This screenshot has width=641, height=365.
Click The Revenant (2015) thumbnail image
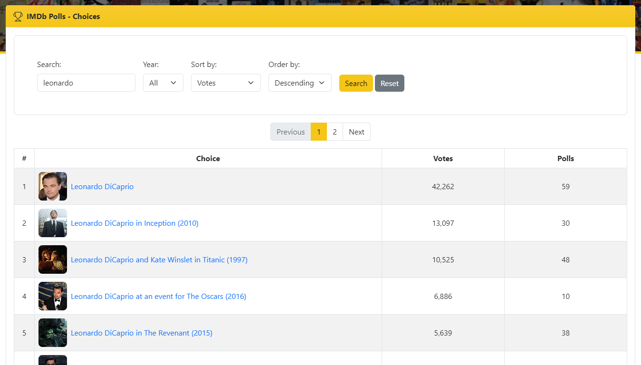point(53,333)
